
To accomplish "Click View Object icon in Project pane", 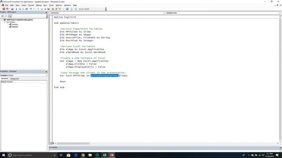I will click(x=6, y=16).
